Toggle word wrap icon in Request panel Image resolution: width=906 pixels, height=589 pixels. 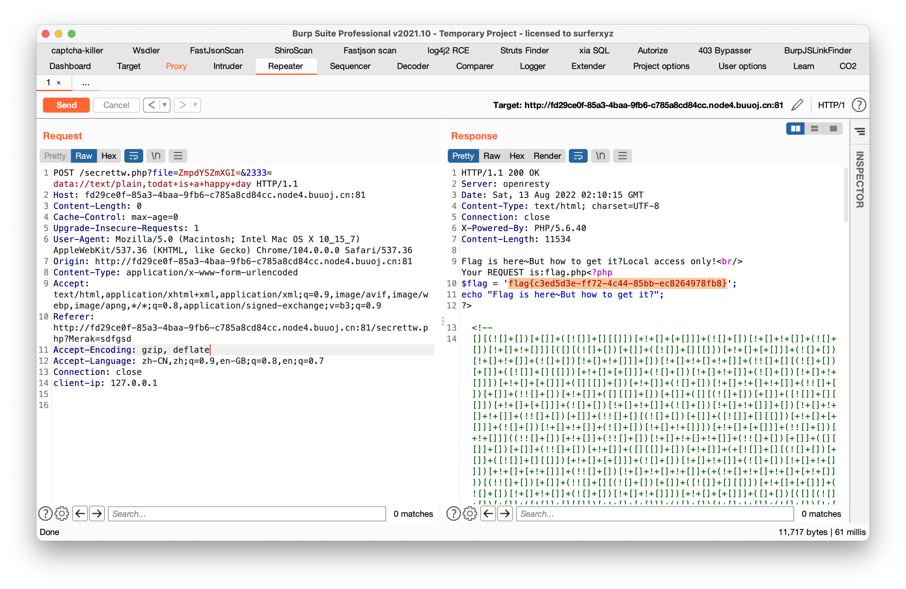pyautogui.click(x=134, y=156)
